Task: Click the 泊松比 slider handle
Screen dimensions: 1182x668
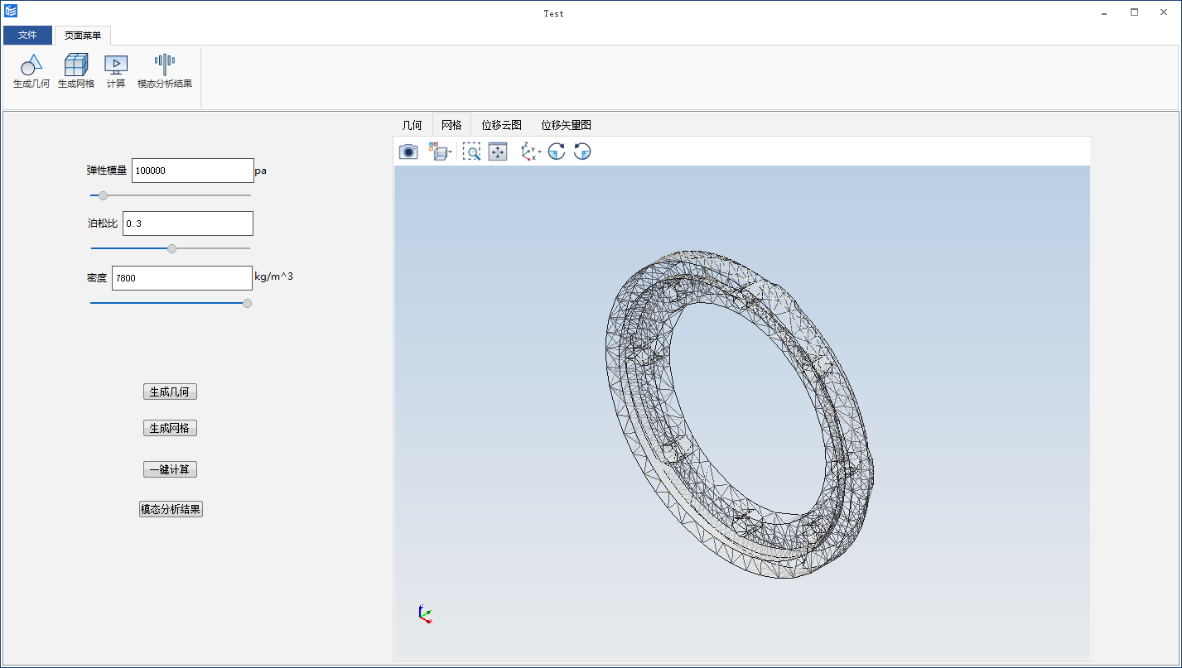Action: coord(171,248)
